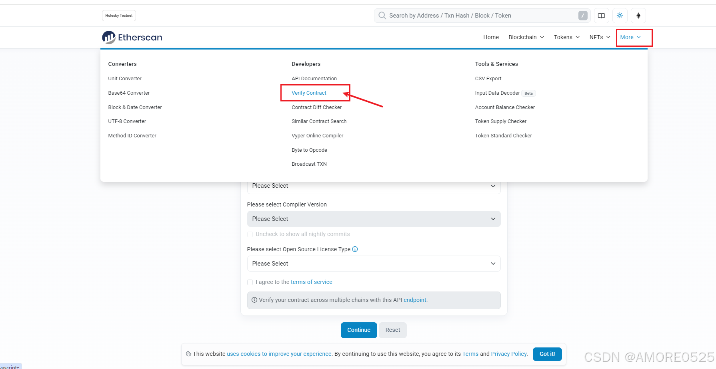Image resolution: width=716 pixels, height=369 pixels.
Task: Open the Compiler Version dropdown
Action: coord(374,219)
